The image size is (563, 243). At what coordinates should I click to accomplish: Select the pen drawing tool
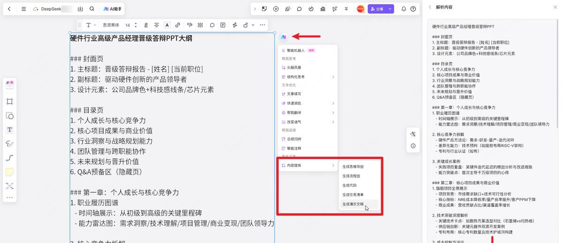click(9, 144)
